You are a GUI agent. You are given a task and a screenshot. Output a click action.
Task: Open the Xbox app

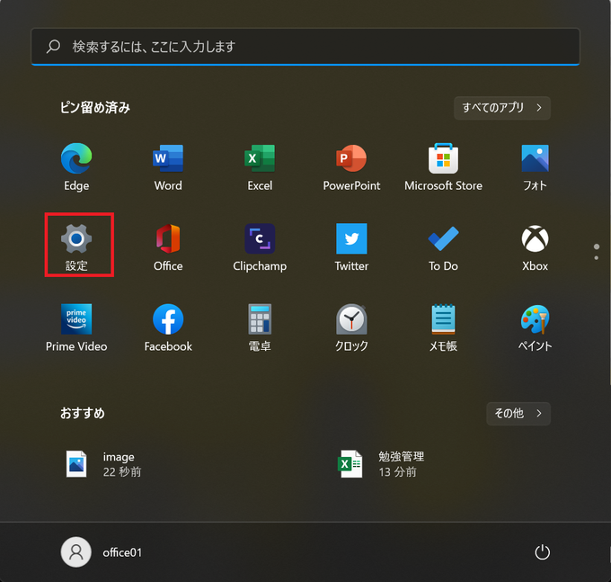(x=535, y=247)
